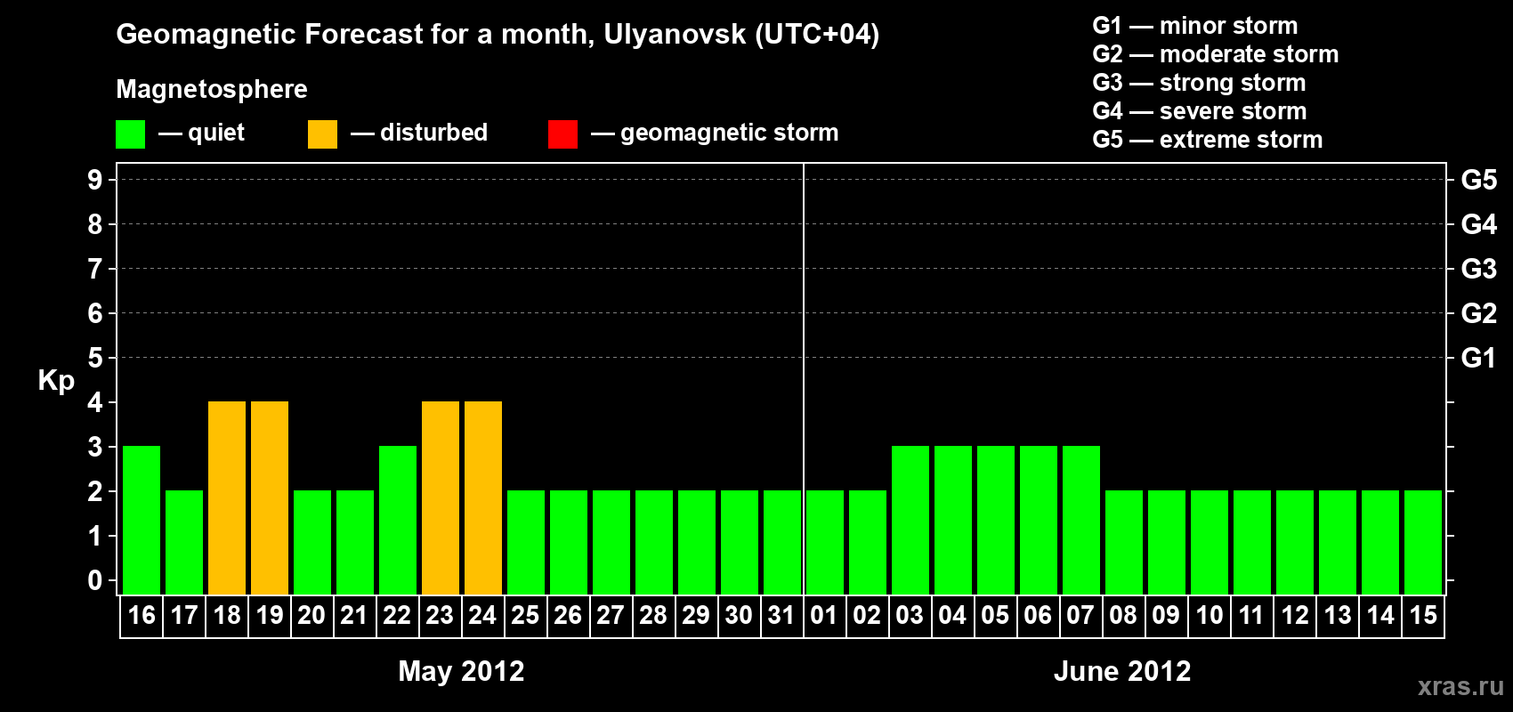Click the 'quiet' legend label
The height and width of the screenshot is (712, 1513).
216,133
